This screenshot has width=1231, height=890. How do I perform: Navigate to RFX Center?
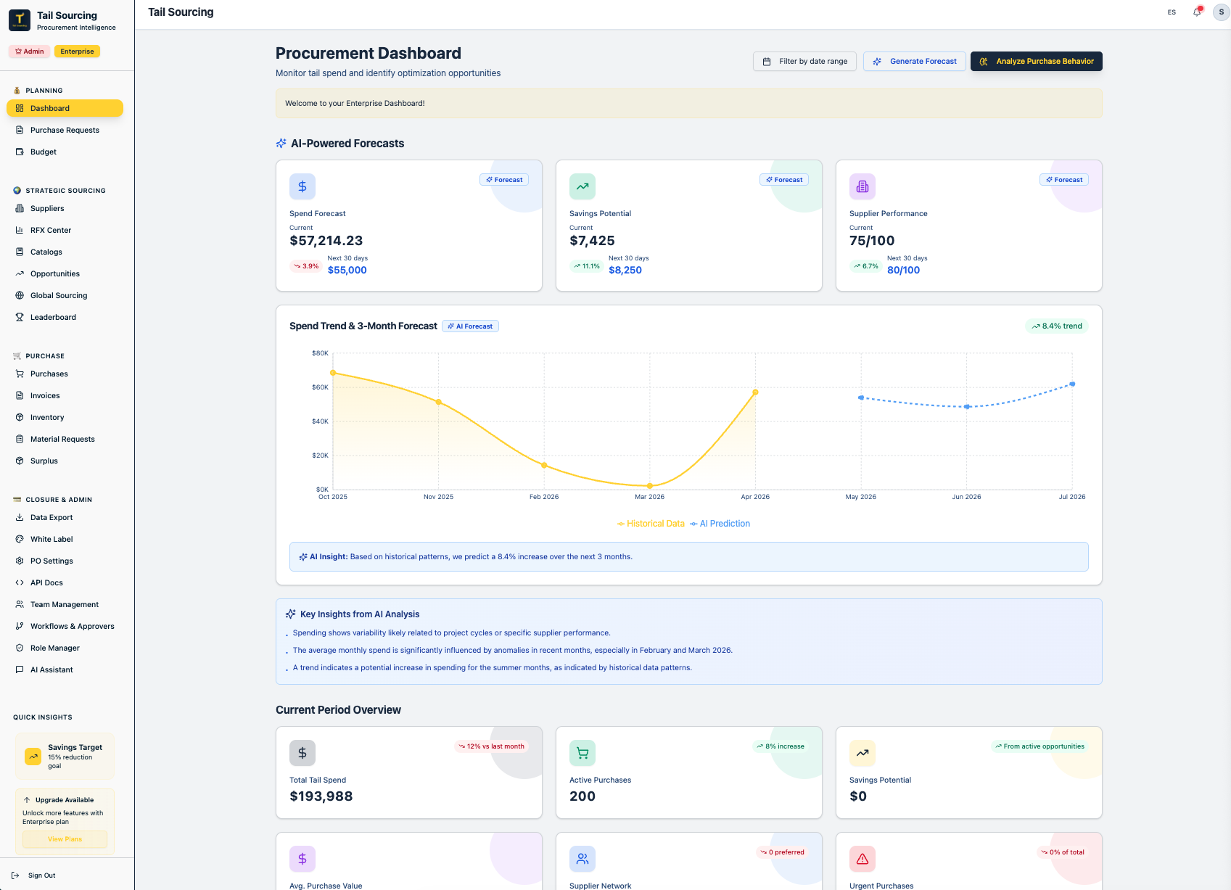[x=65, y=230]
